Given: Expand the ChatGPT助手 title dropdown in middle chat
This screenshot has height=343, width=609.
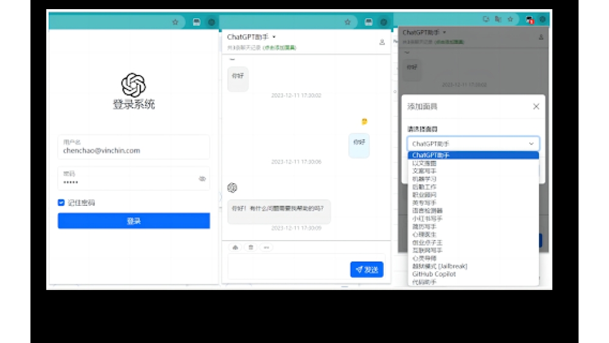Looking at the screenshot, I should [274, 37].
